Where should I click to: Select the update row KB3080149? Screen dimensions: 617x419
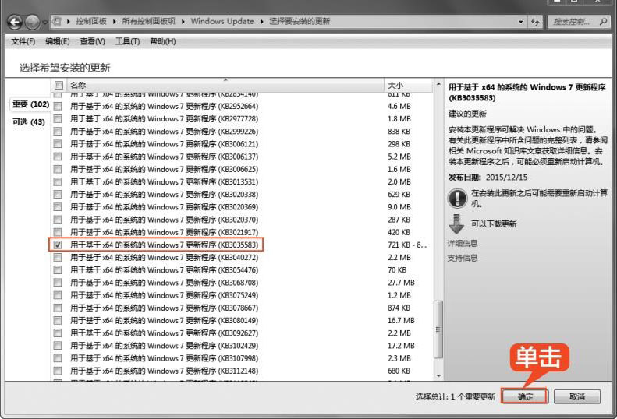click(x=242, y=320)
